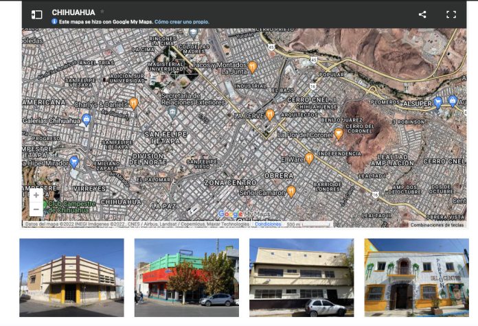478x326 pixels.
Task: Click the share map icon
Action: 422,14
